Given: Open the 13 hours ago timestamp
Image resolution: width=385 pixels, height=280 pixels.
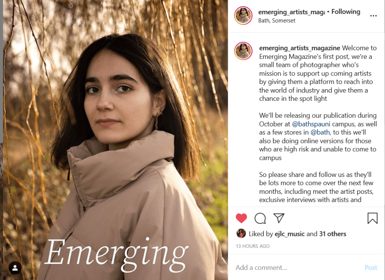Looking at the screenshot, I should (x=253, y=246).
